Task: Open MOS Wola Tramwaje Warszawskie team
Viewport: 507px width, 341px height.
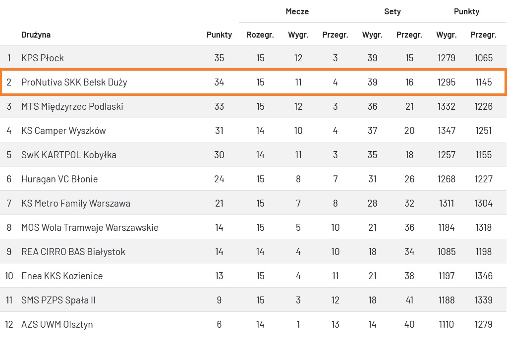Action: (x=90, y=227)
